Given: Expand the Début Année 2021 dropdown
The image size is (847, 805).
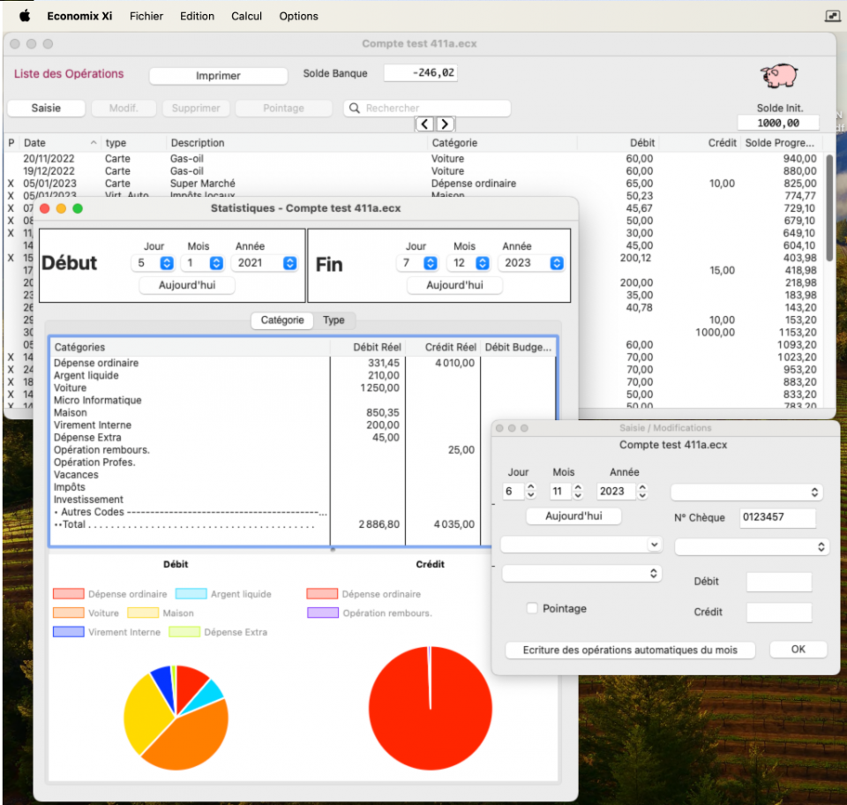Looking at the screenshot, I should point(289,263).
